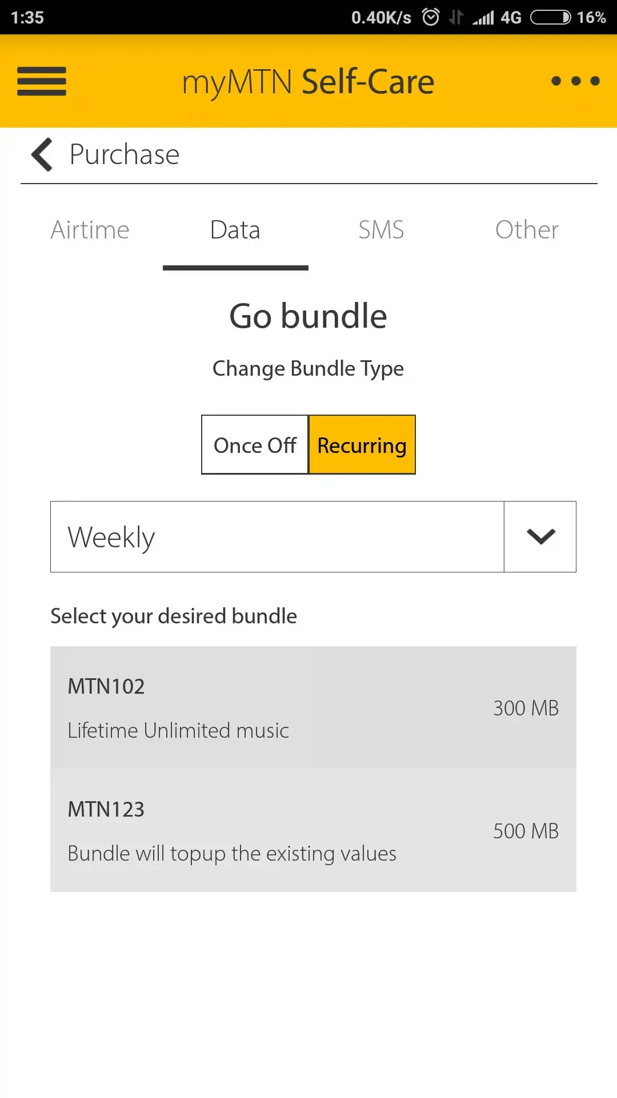This screenshot has width=617, height=1098.
Task: Tap the three-dot more options icon
Action: [575, 81]
